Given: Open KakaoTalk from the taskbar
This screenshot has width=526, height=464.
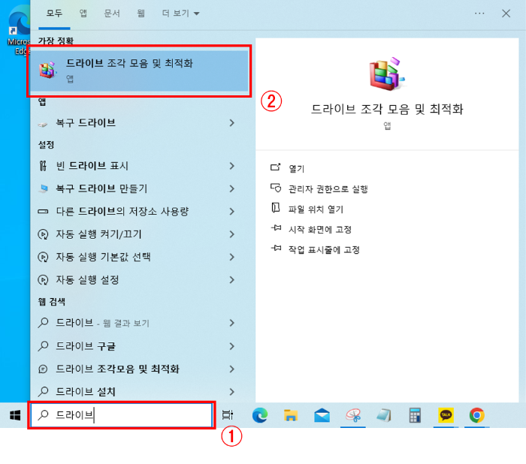Looking at the screenshot, I should click(446, 415).
